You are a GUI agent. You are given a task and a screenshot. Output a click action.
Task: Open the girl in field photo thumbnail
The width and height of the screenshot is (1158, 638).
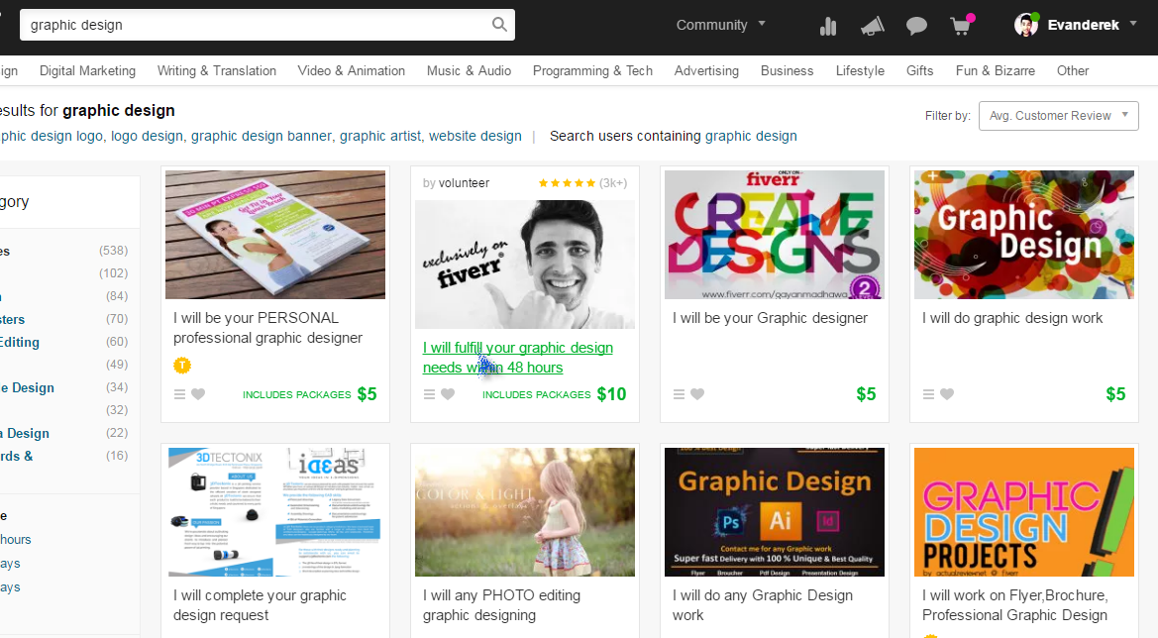(525, 512)
